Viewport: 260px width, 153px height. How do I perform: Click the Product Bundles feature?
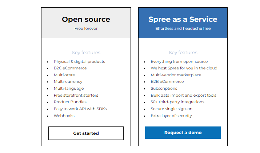point(70,102)
